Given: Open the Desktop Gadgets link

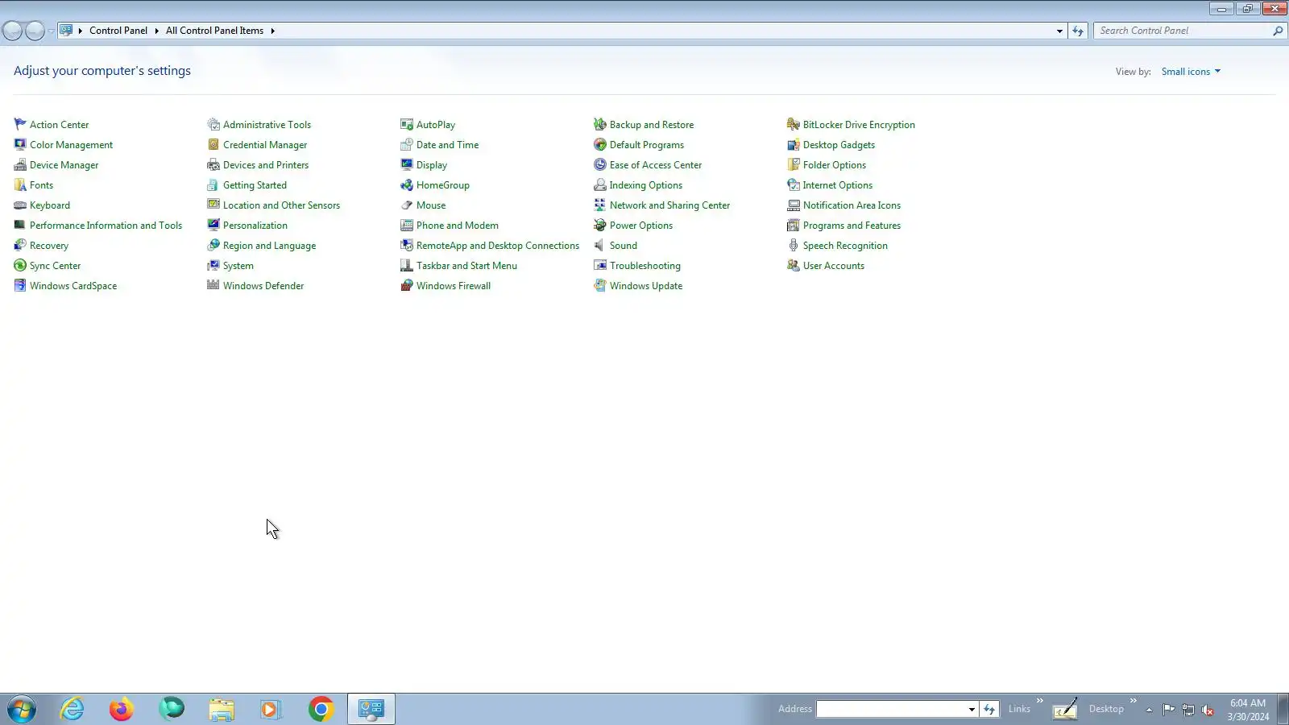Looking at the screenshot, I should (x=839, y=145).
